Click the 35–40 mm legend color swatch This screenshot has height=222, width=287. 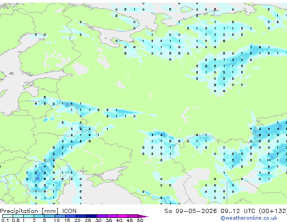tap(112, 216)
